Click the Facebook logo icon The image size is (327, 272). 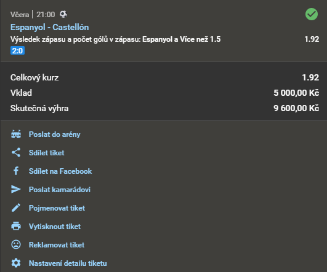click(x=16, y=171)
